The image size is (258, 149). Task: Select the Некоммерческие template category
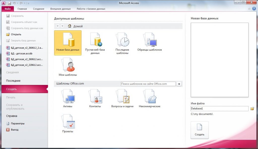pos(150,99)
